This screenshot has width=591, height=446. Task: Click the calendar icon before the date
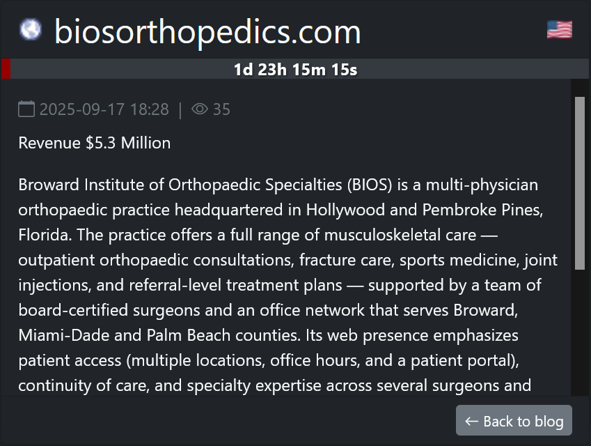coord(26,109)
